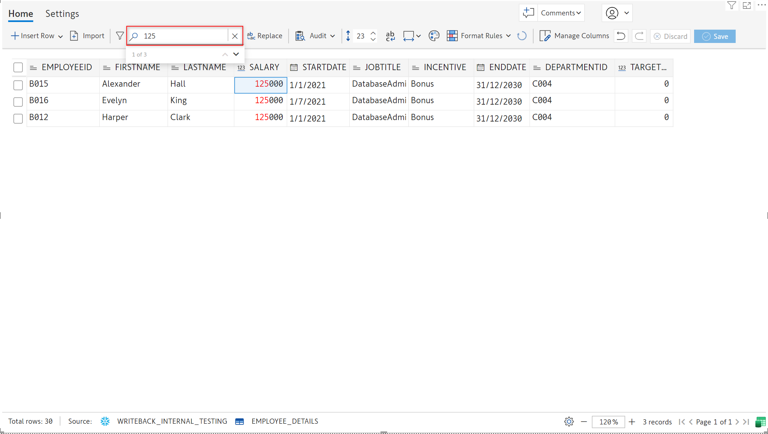
Task: Expand the Format Rules dropdown
Action: pos(508,36)
